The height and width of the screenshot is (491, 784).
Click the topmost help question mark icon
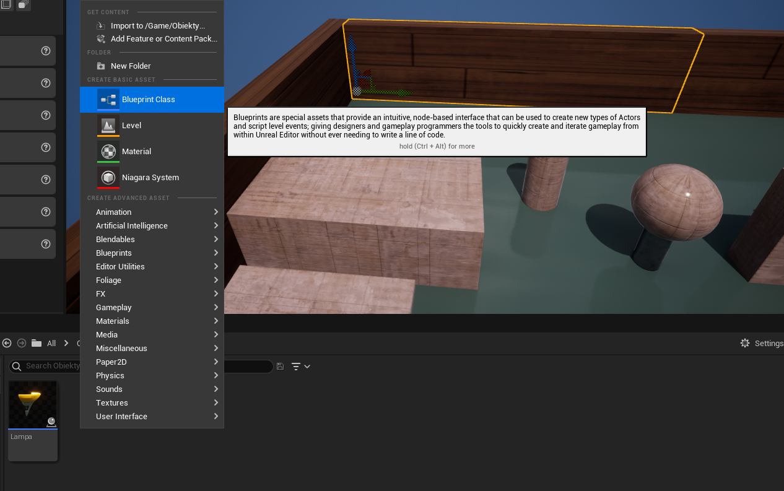(45, 51)
